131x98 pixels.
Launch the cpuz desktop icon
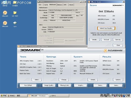[15, 24]
